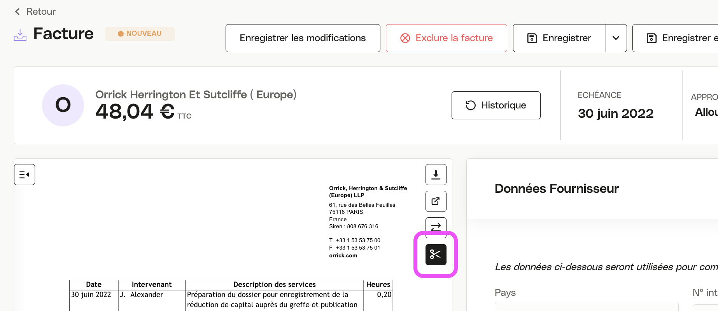718x311 pixels.
Task: Click the NOUVEAU status badge
Action: point(140,34)
